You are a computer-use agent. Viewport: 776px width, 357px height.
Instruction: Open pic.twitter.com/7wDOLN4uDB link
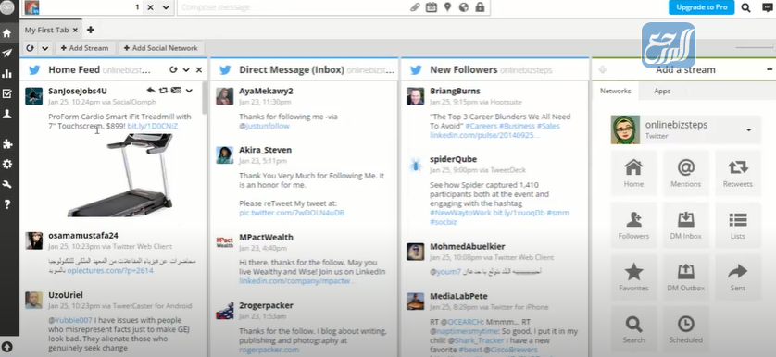[x=292, y=213]
